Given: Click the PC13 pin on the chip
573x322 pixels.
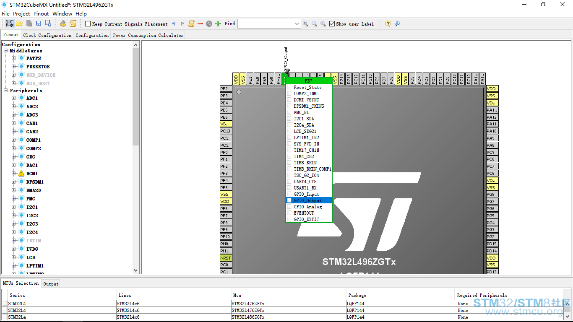Looking at the screenshot, I should [x=225, y=131].
